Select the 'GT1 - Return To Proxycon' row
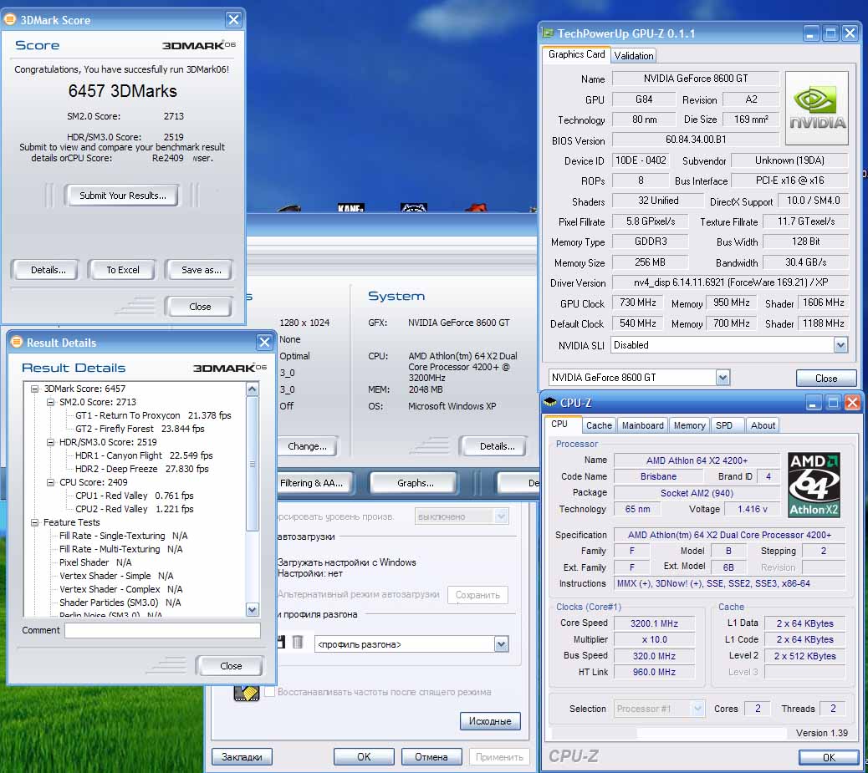 [x=153, y=415]
